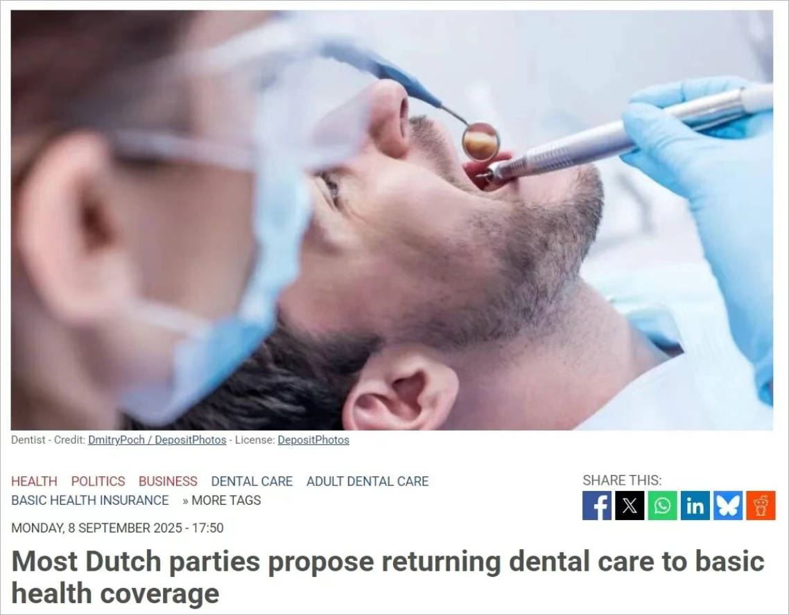Share article on LinkedIn

tap(695, 505)
